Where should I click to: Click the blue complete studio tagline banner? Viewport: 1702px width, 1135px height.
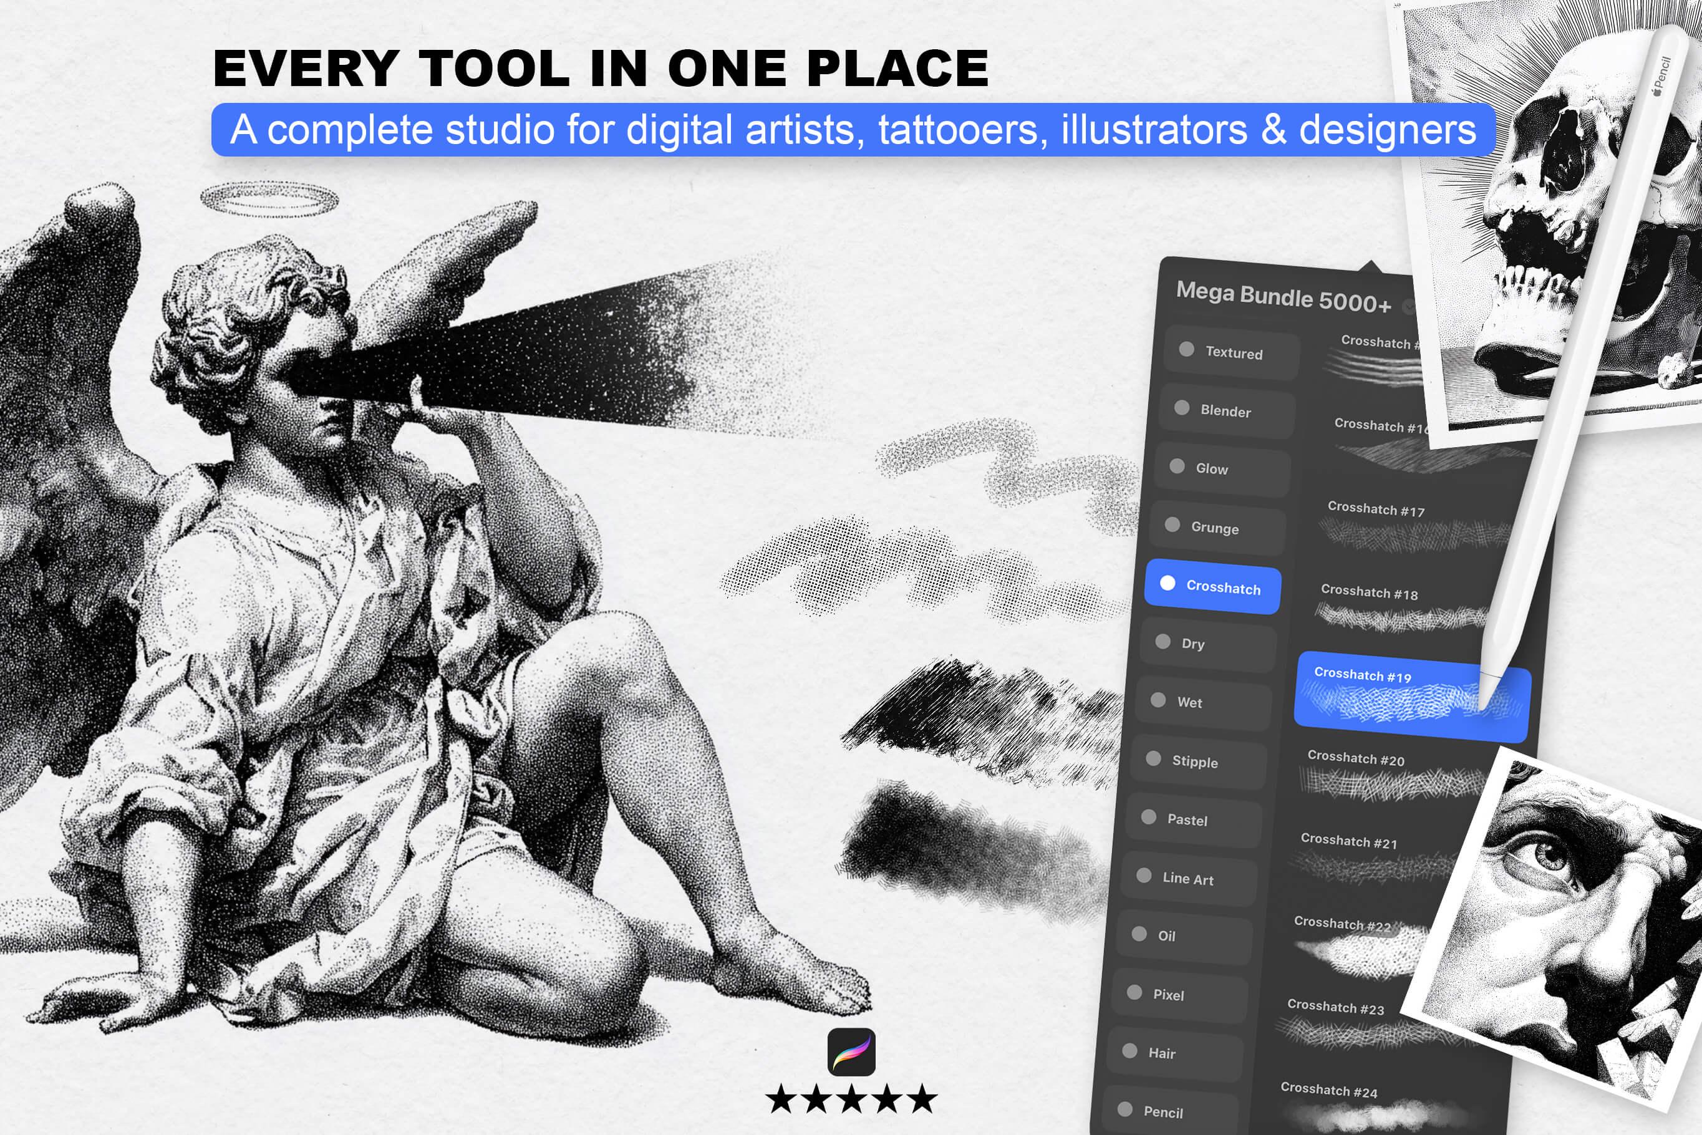(x=854, y=130)
